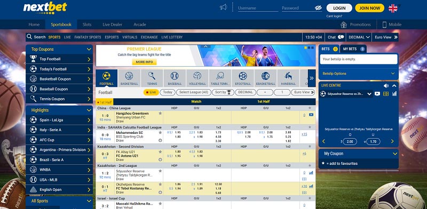
Task: Toggle the Today filter
Action: click(x=168, y=92)
